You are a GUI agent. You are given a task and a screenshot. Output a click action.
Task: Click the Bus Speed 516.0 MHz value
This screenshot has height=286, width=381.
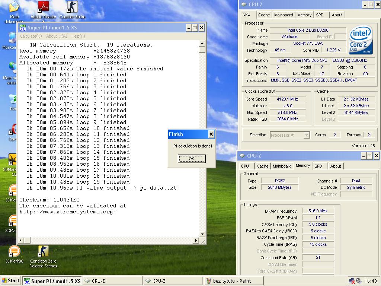point(288,112)
